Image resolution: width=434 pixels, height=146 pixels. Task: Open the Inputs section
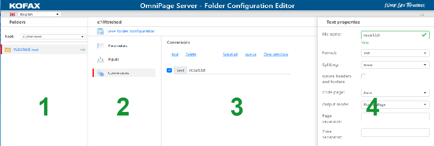point(124,59)
